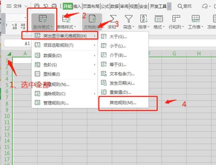Choose 发生日期(A)... in the submenu
The image size is (216, 165).
(123, 83)
